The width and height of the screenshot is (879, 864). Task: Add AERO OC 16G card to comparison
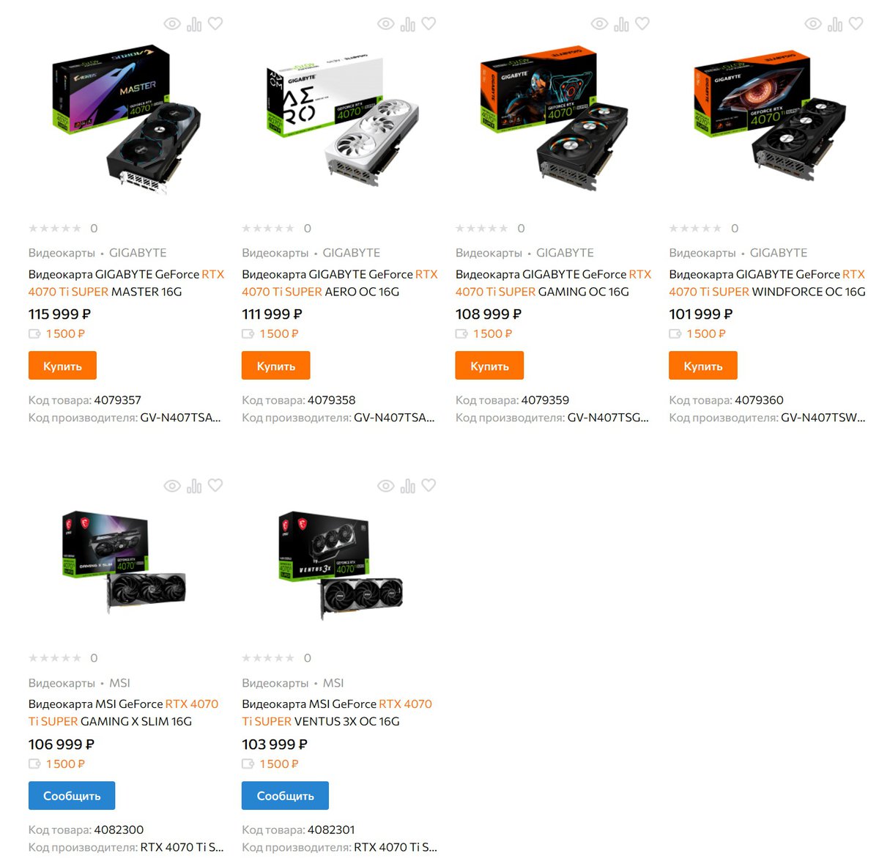click(x=408, y=24)
